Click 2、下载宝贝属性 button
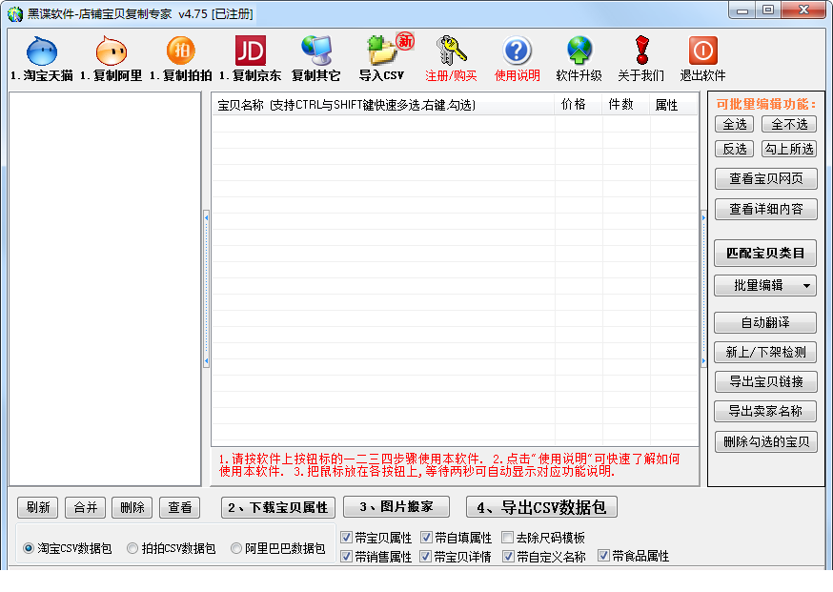 point(278,507)
